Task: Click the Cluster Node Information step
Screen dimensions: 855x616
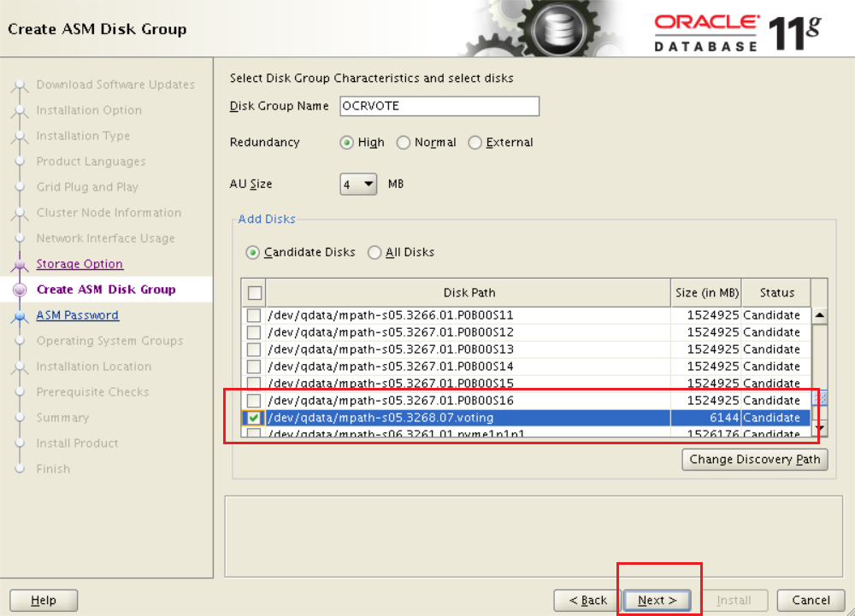Action: coord(109,213)
